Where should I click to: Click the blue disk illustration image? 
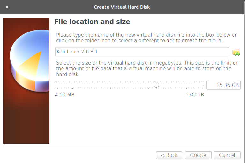[x=30, y=61]
